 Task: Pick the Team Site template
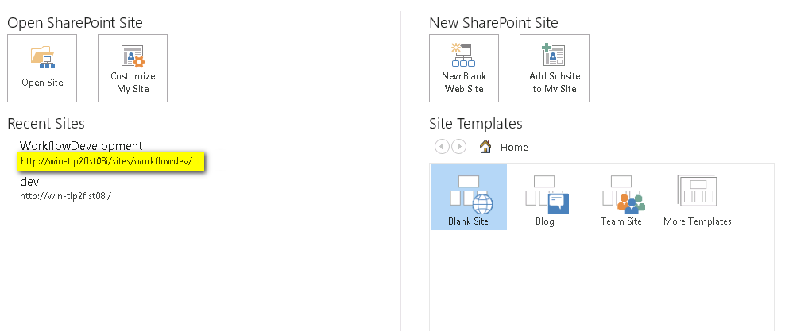[x=621, y=197]
